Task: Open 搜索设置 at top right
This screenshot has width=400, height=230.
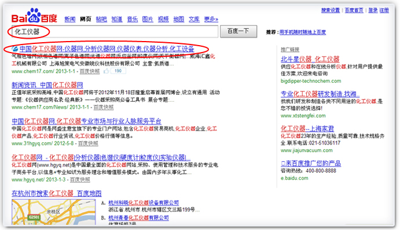Action: click(331, 10)
